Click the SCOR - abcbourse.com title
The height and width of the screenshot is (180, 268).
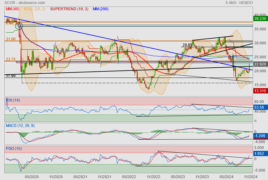tap(25, 3)
